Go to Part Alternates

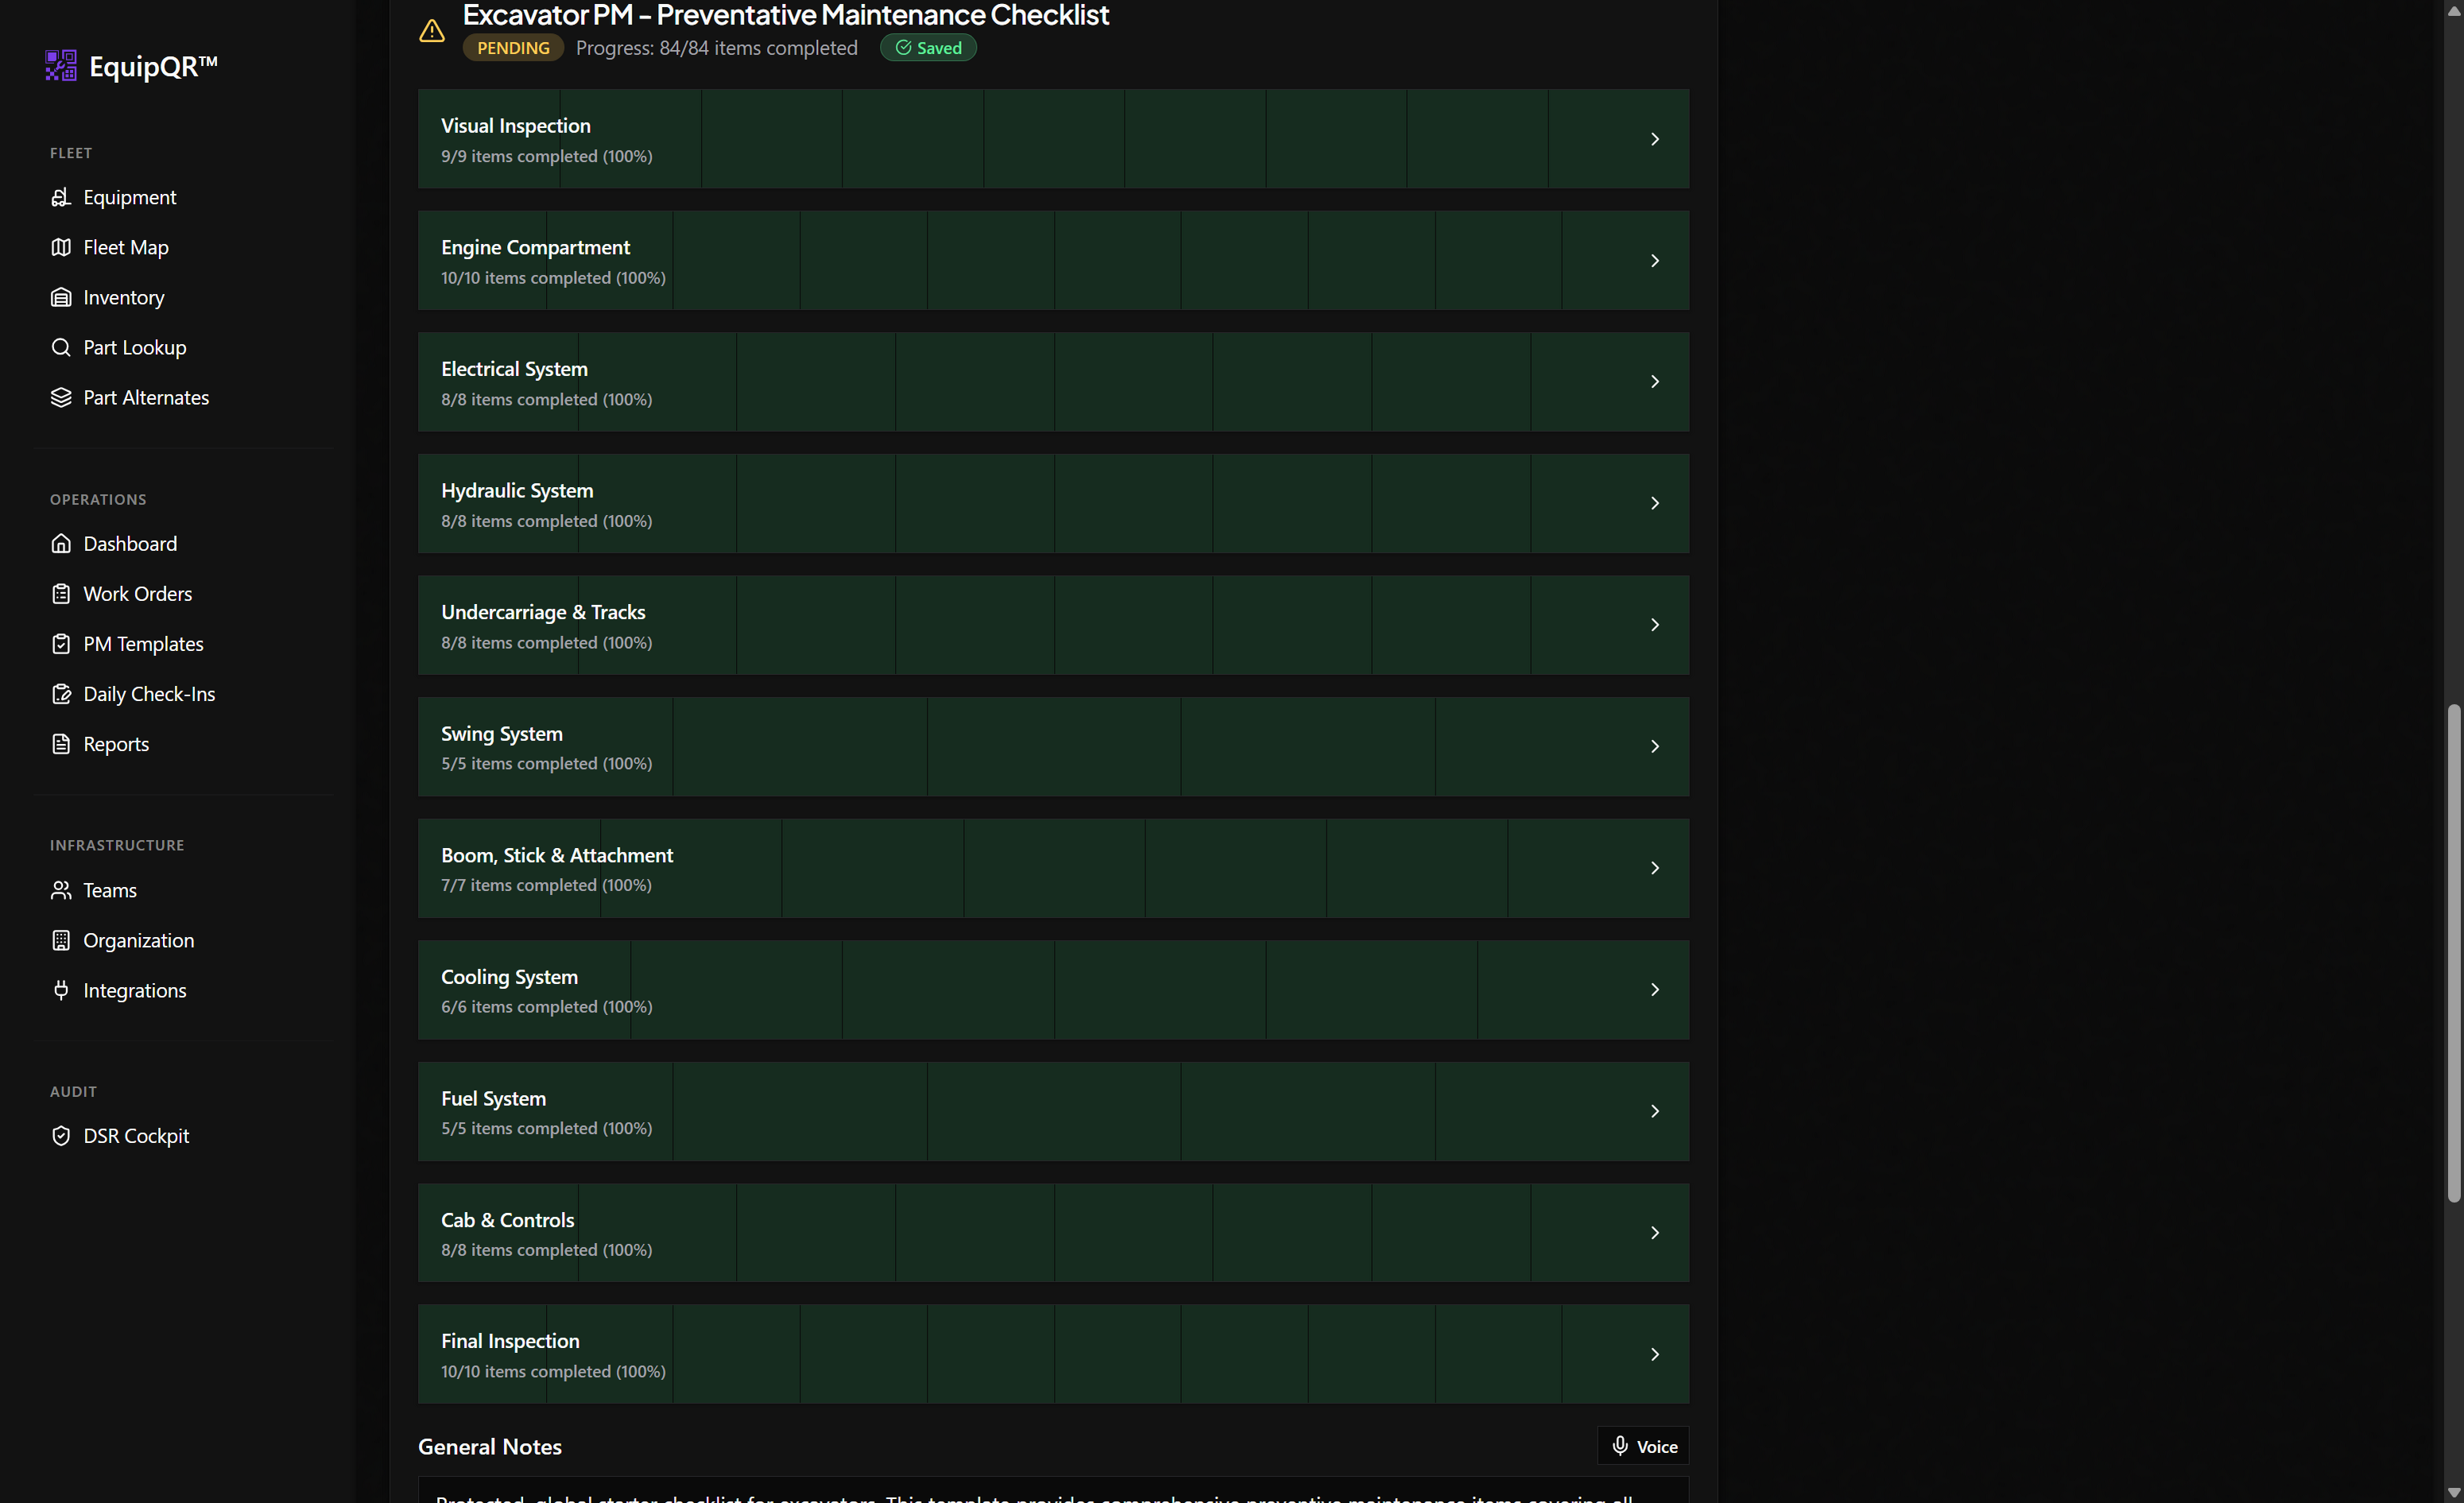[146, 397]
